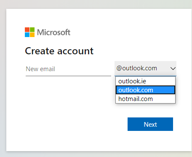Click the blue Next button
This screenshot has height=157, width=192.
coord(150,124)
